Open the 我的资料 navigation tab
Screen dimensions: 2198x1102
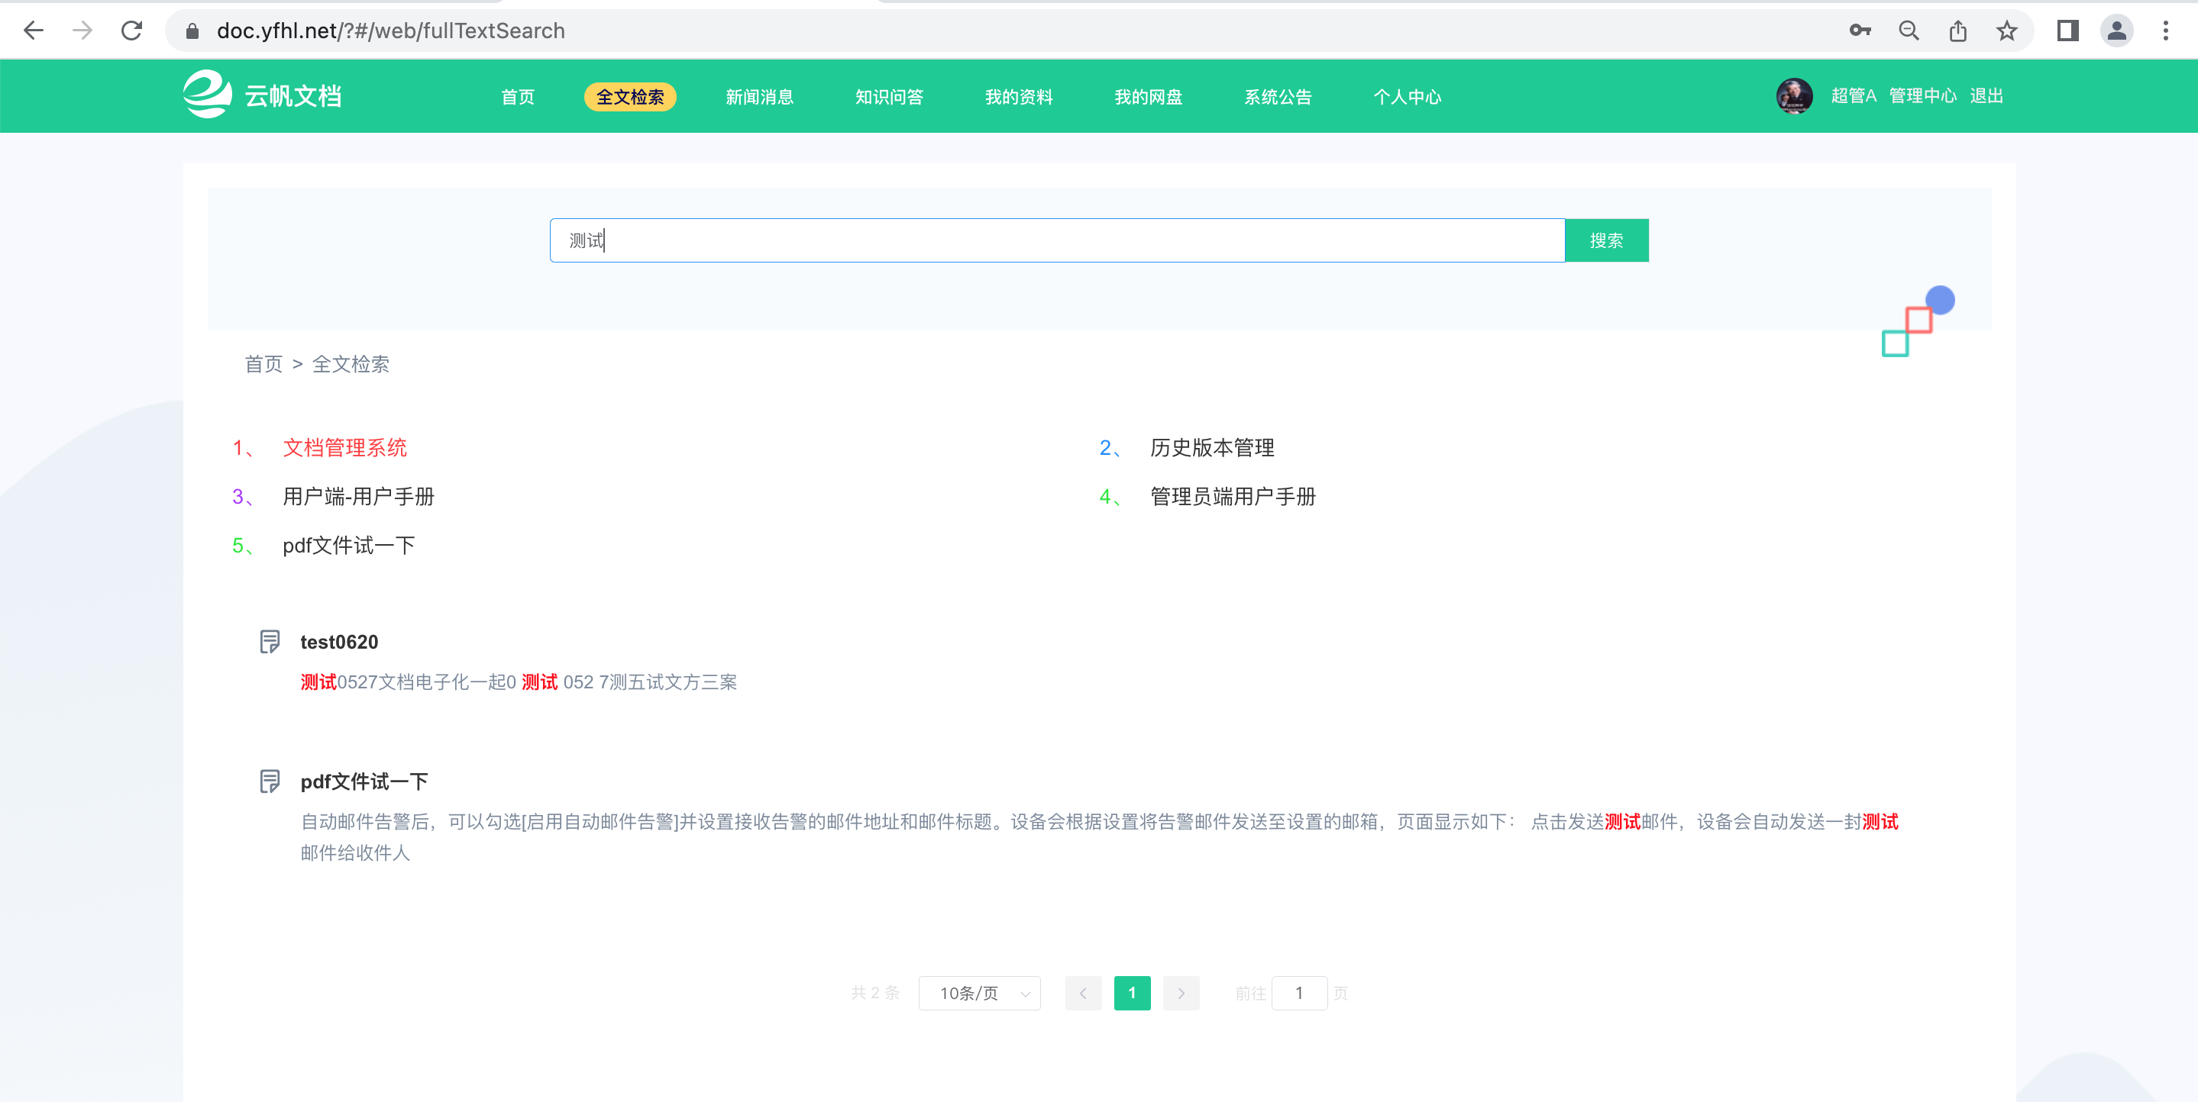1019,96
